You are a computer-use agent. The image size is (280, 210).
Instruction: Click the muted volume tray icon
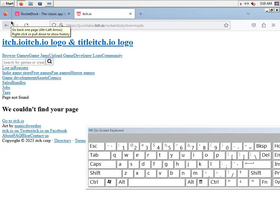(253, 4)
